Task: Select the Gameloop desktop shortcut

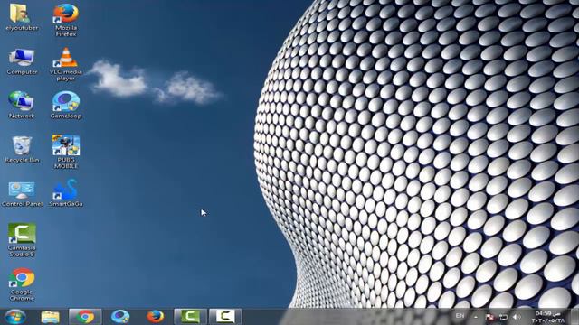Action: point(66,105)
